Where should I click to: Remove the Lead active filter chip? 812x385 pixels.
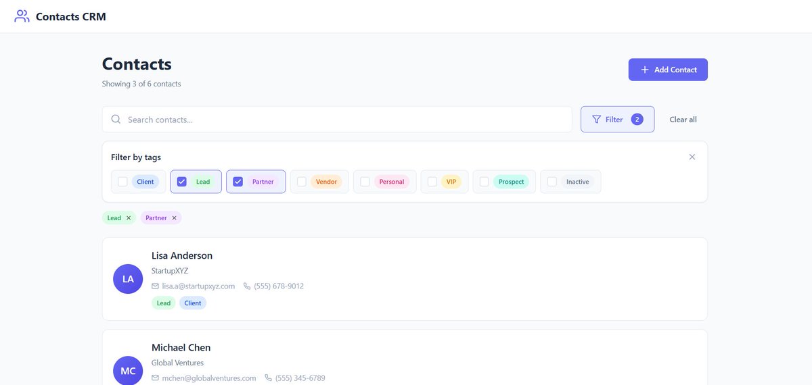pos(129,218)
